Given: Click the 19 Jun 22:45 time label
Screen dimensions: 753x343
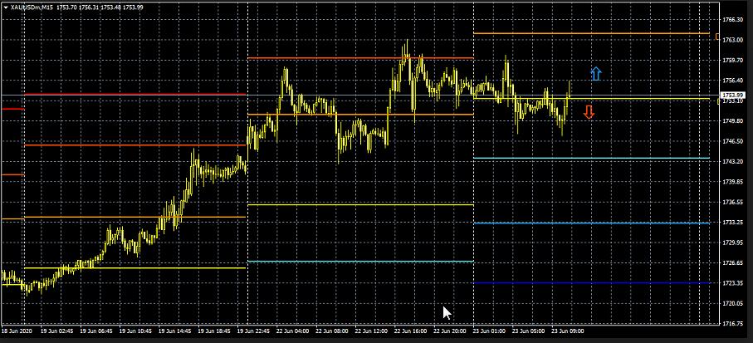Looking at the screenshot, I should [253, 331].
